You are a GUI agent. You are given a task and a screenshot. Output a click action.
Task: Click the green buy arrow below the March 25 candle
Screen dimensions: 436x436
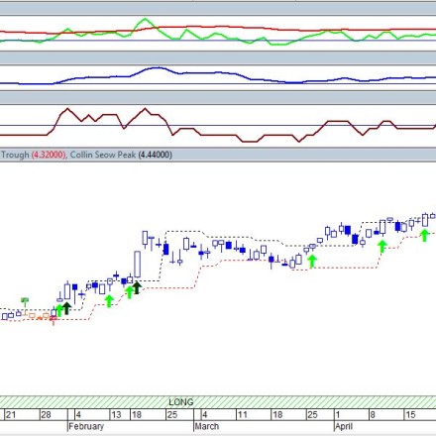tap(312, 261)
